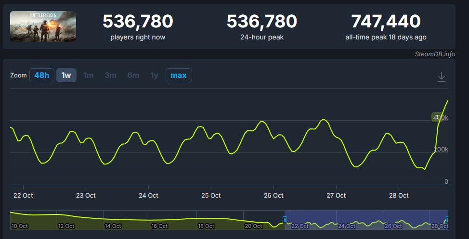Click the 22 Oct axis label

pos(23,195)
